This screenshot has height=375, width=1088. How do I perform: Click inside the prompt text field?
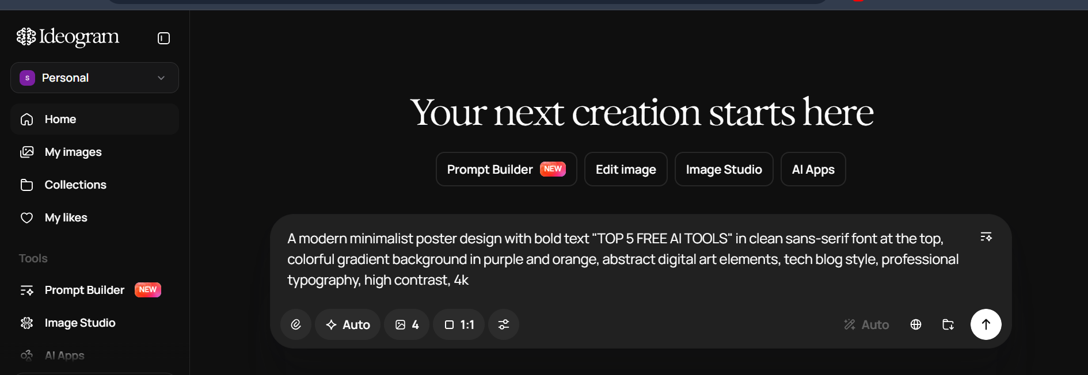[623, 259]
